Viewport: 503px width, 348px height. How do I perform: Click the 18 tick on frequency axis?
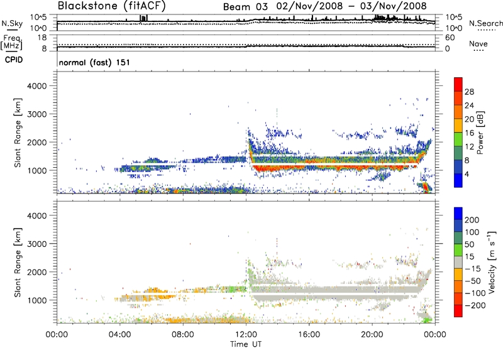point(42,38)
